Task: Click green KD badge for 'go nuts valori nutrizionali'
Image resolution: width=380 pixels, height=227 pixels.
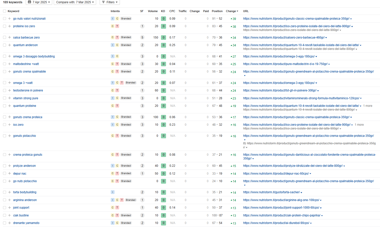Action: tap(164, 19)
